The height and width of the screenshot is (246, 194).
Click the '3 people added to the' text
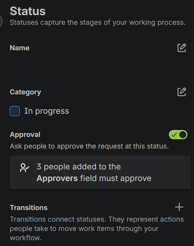tap(79, 167)
